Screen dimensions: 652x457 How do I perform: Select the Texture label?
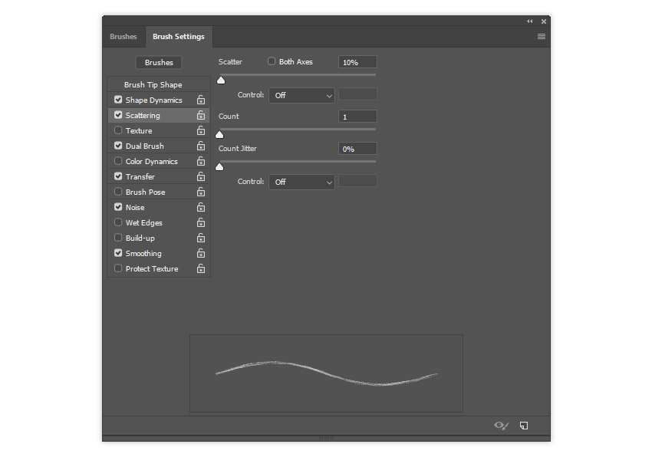pos(139,130)
